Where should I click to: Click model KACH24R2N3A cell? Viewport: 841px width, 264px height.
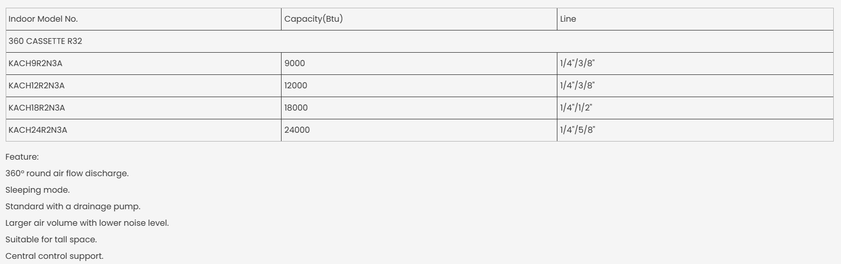coord(38,130)
